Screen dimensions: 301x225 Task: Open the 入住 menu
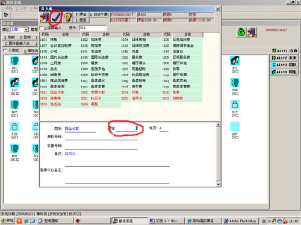(x=21, y=8)
